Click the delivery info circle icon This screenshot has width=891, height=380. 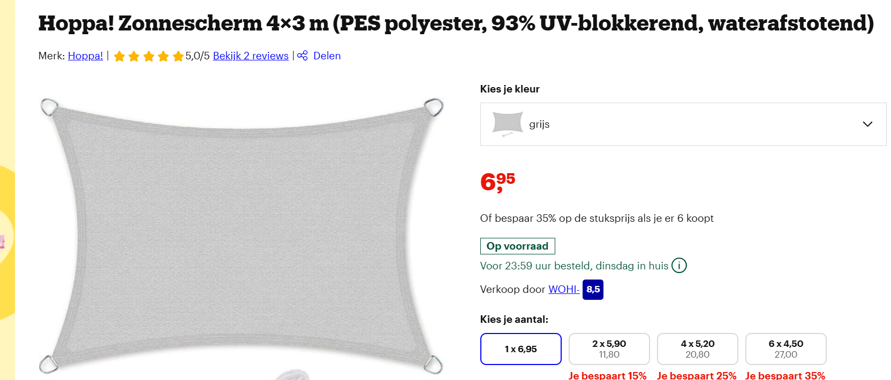point(679,265)
